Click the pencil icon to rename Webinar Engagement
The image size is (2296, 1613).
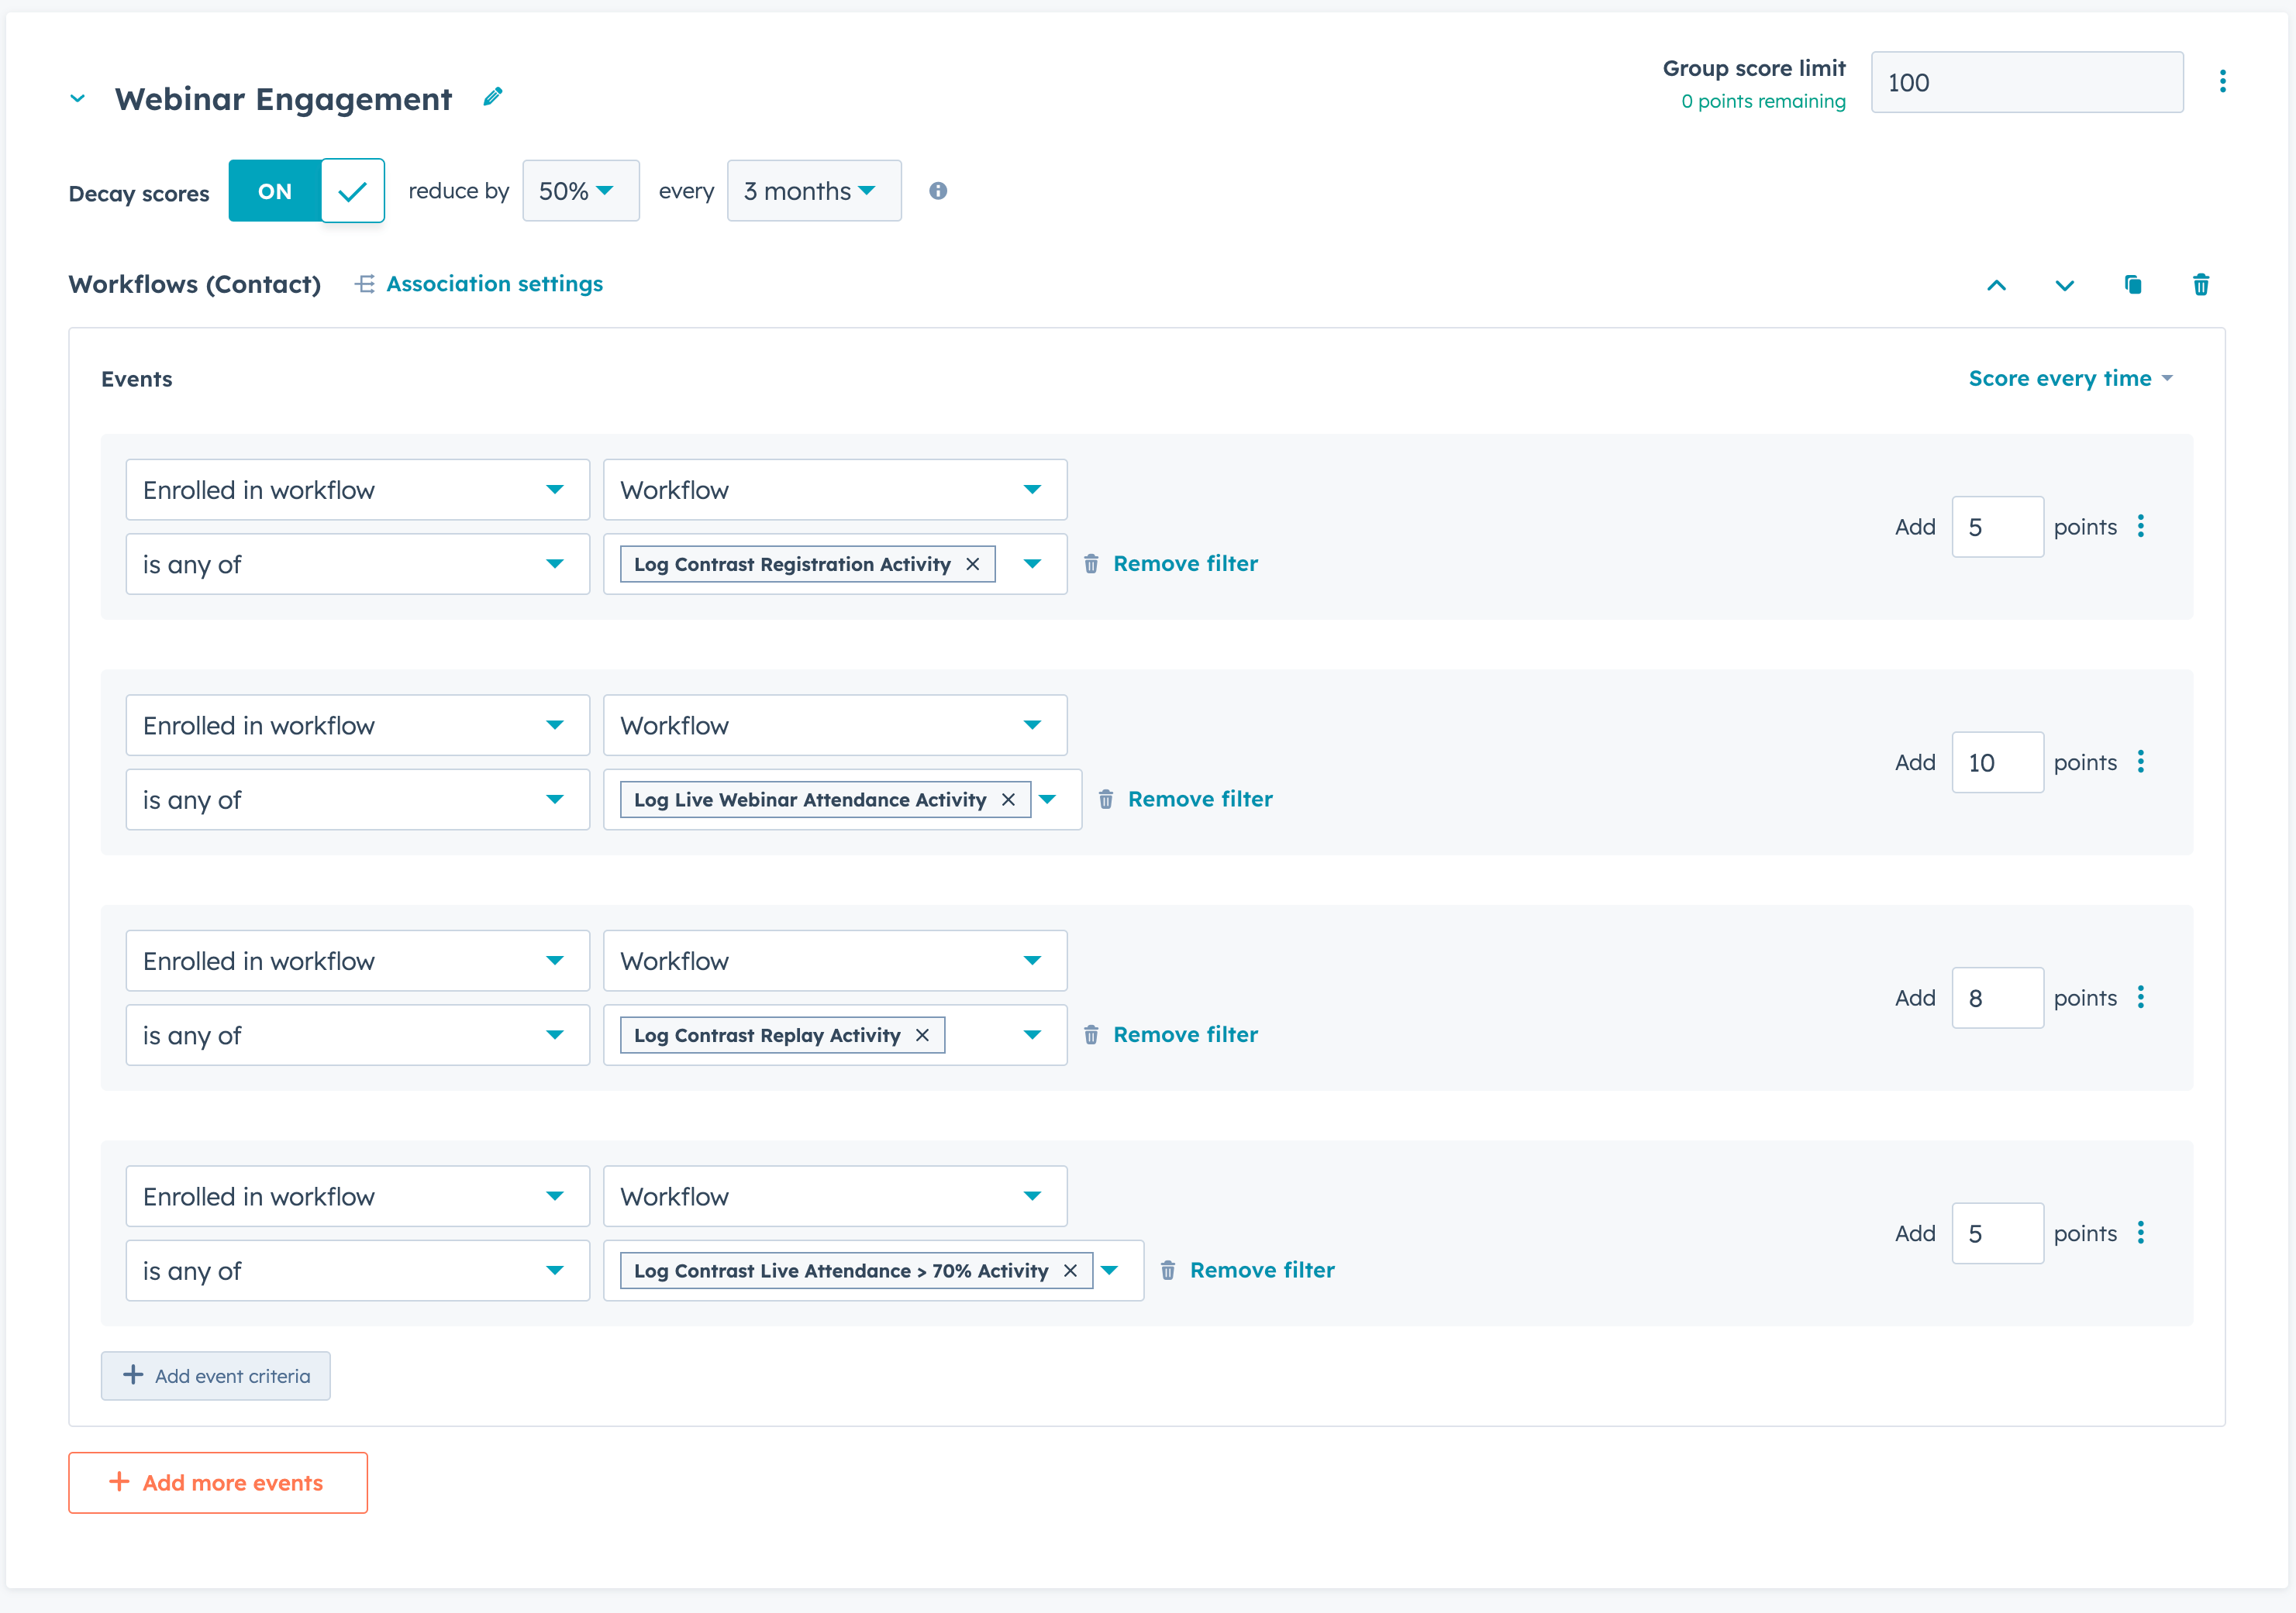[x=492, y=97]
